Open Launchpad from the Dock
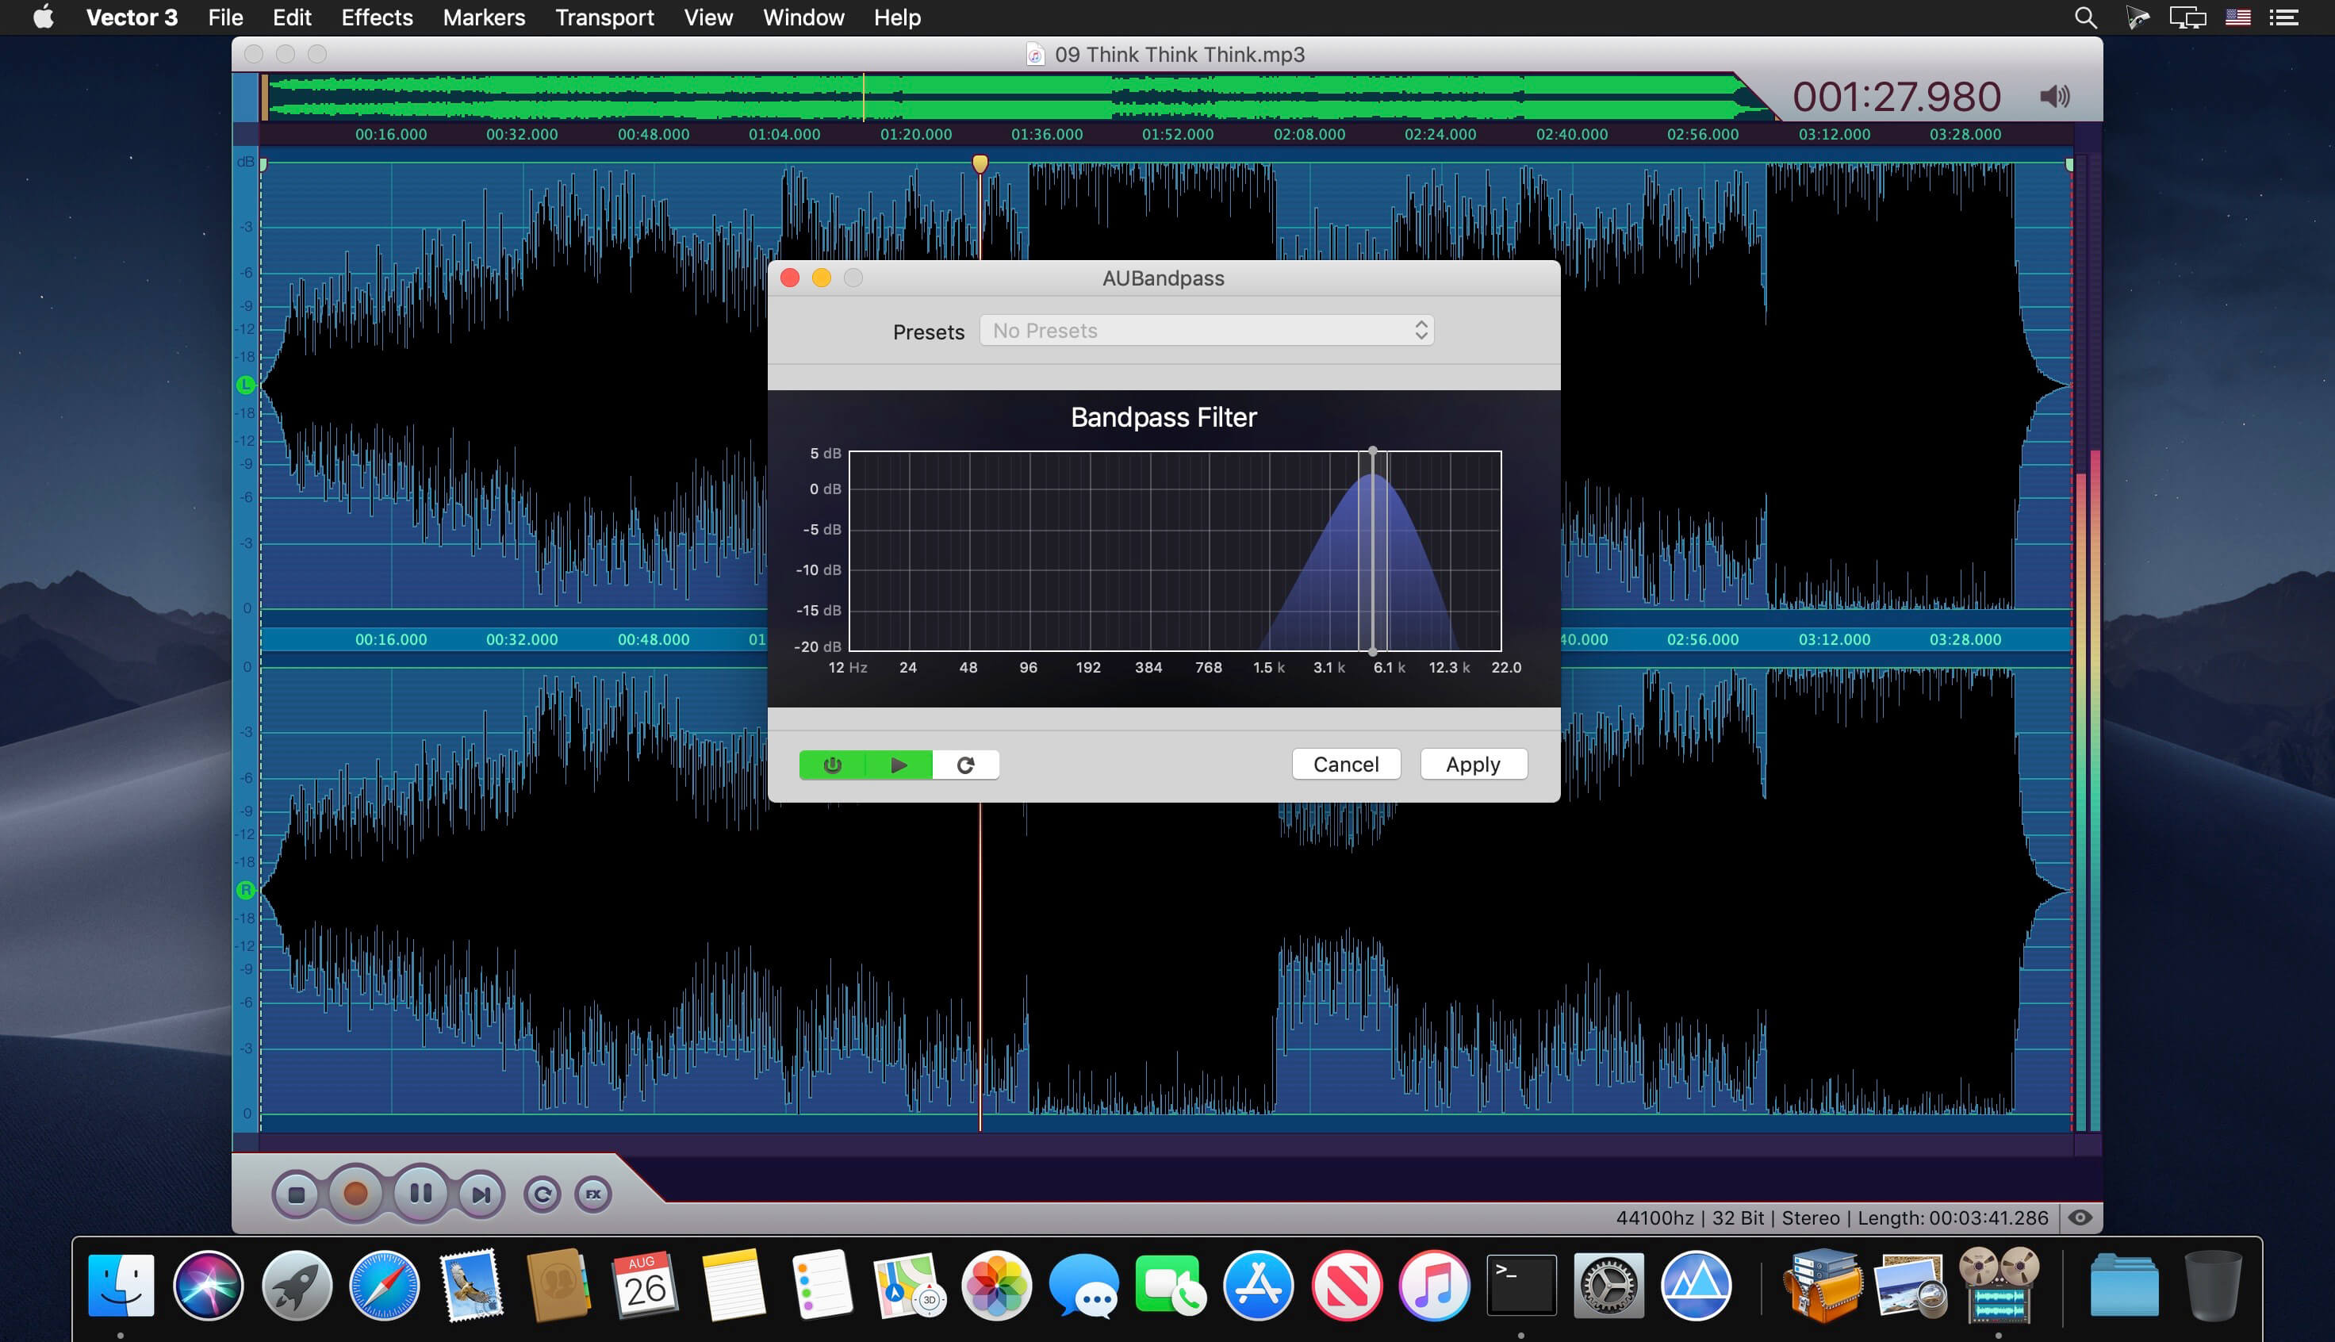The image size is (2335, 1342). [296, 1285]
